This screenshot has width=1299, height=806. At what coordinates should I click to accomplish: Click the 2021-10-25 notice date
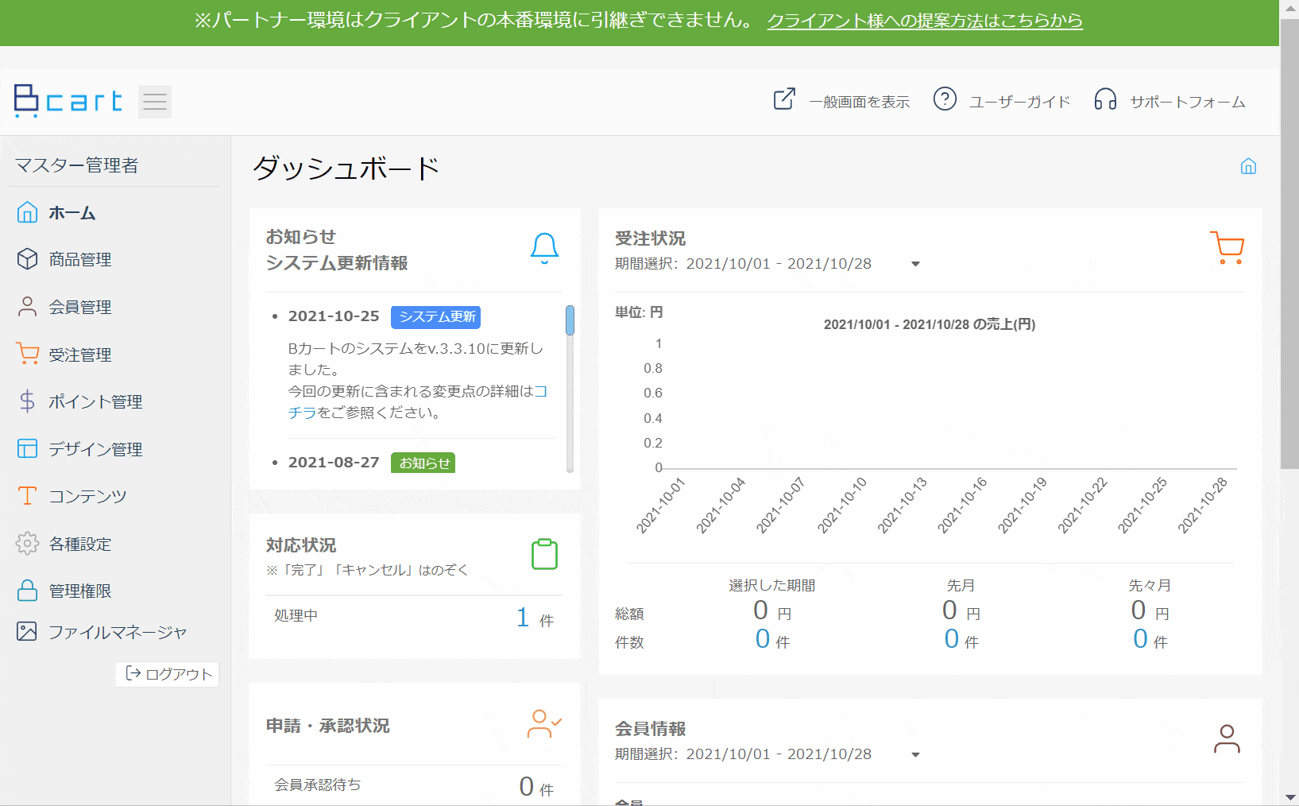click(334, 316)
